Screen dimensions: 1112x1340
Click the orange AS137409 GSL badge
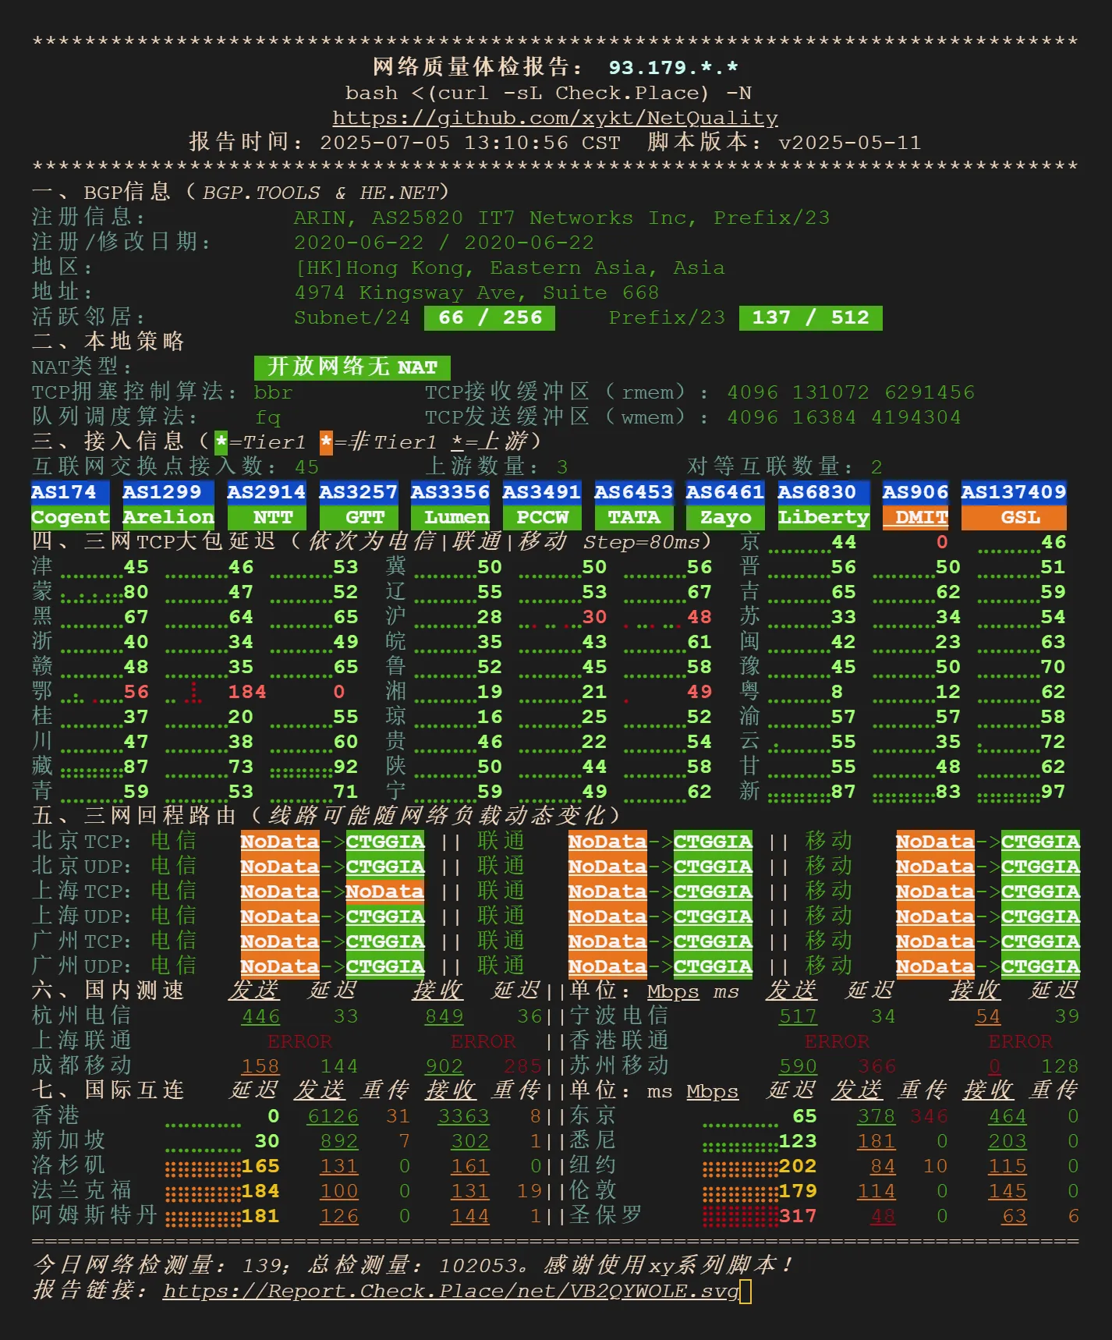[x=1013, y=505]
